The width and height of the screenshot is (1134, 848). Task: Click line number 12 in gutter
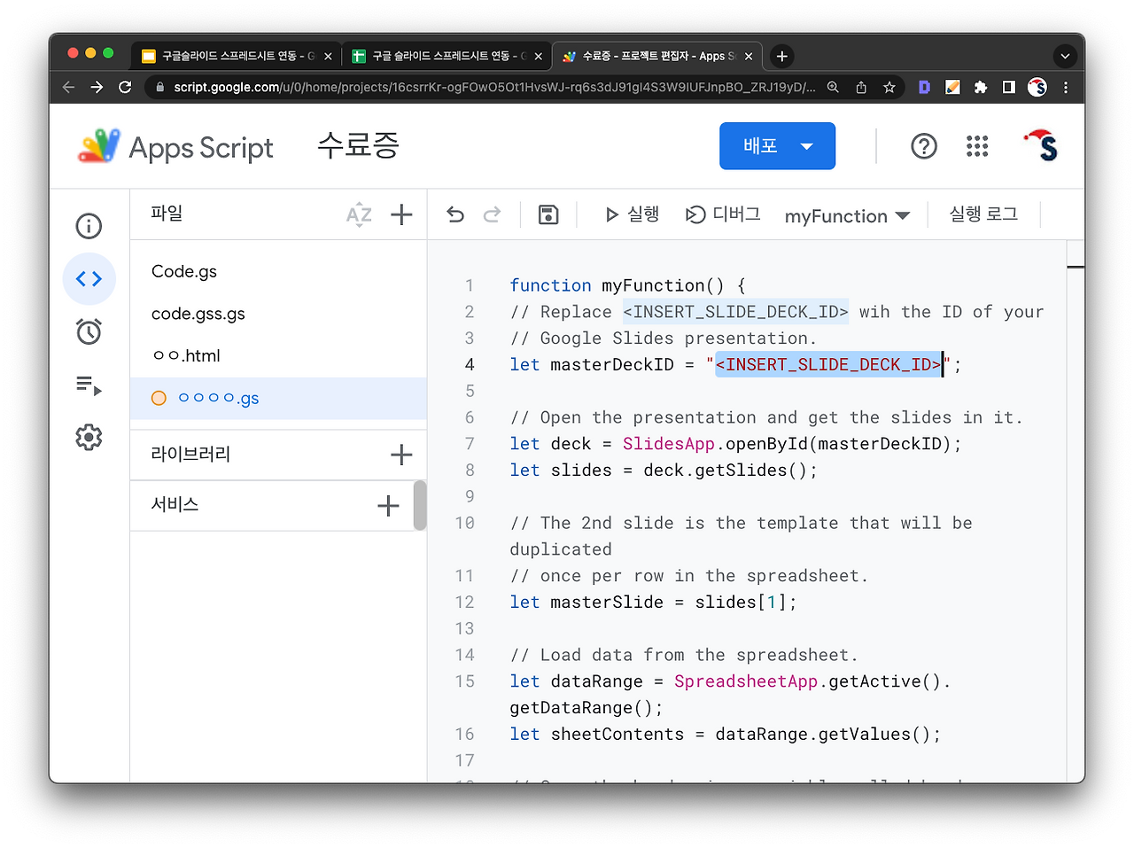465,603
